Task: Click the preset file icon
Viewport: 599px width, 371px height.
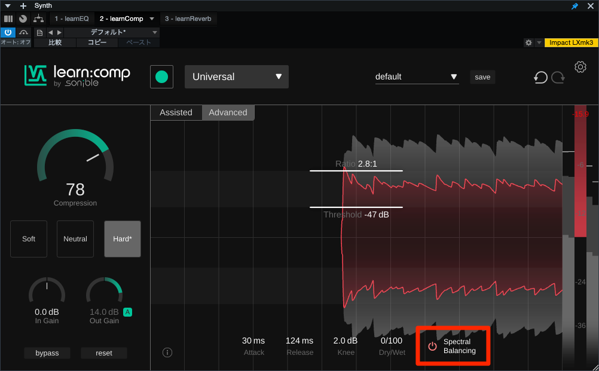Action: pos(39,32)
